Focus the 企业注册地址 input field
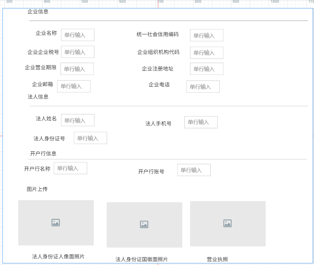The image size is (314, 265). 207,69
